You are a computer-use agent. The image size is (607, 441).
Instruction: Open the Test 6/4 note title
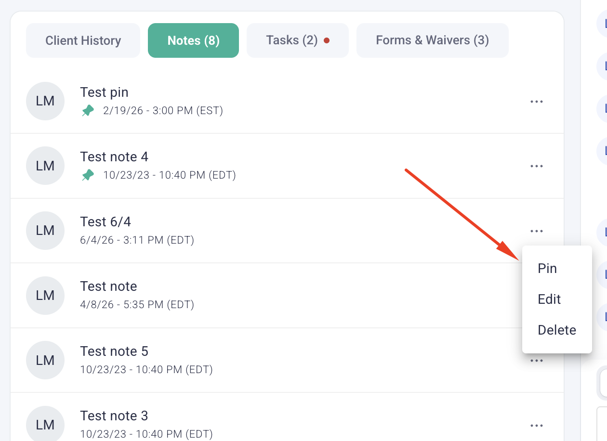(106, 222)
